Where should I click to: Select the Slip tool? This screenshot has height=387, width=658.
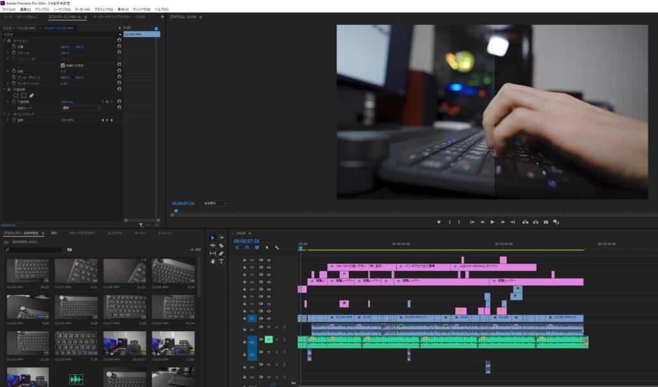click(213, 254)
